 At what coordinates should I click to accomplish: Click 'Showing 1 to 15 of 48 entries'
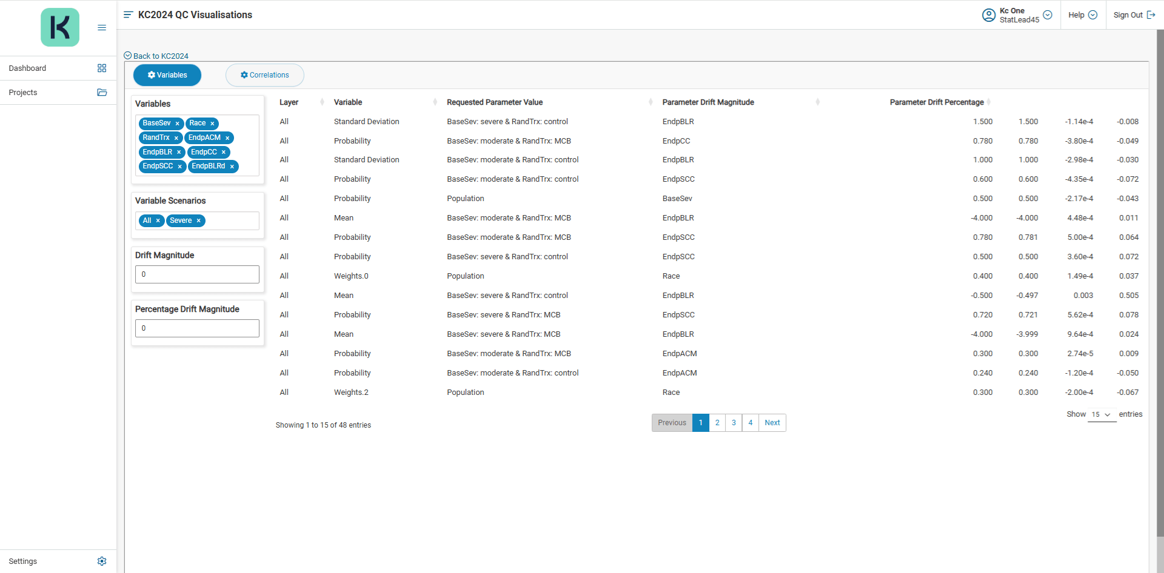click(323, 425)
